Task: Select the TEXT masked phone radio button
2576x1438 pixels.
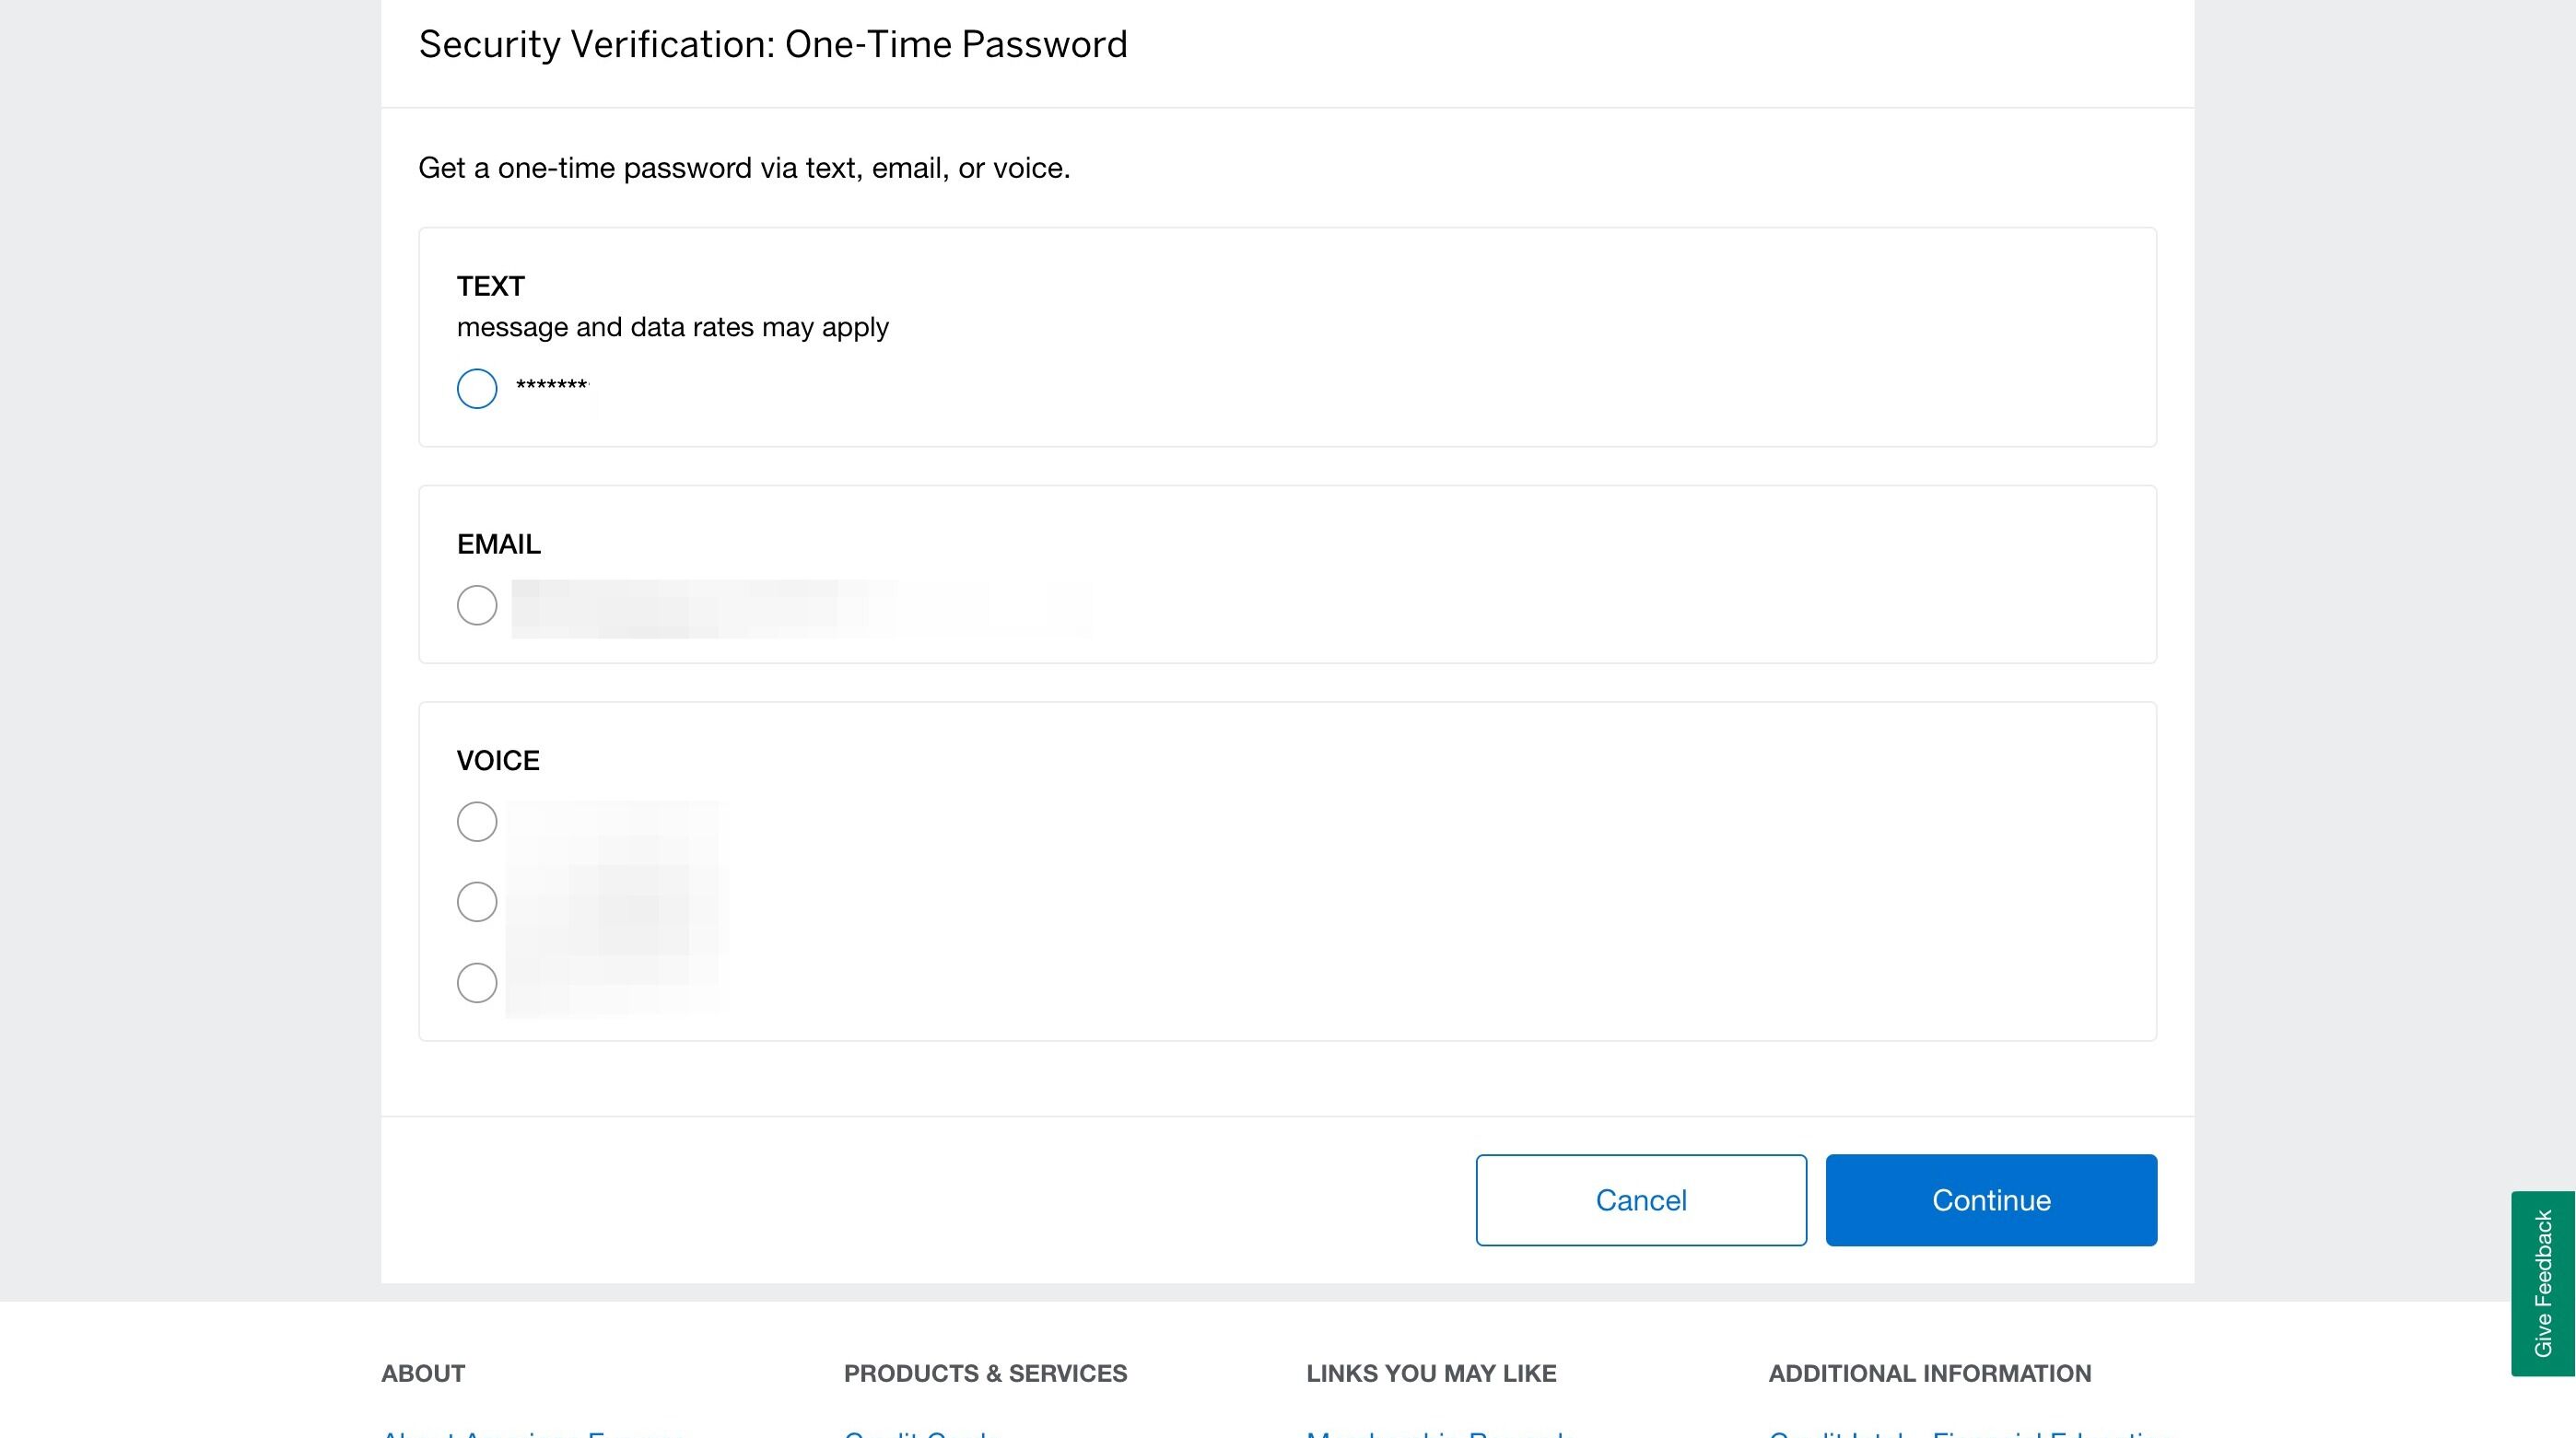Action: [477, 388]
